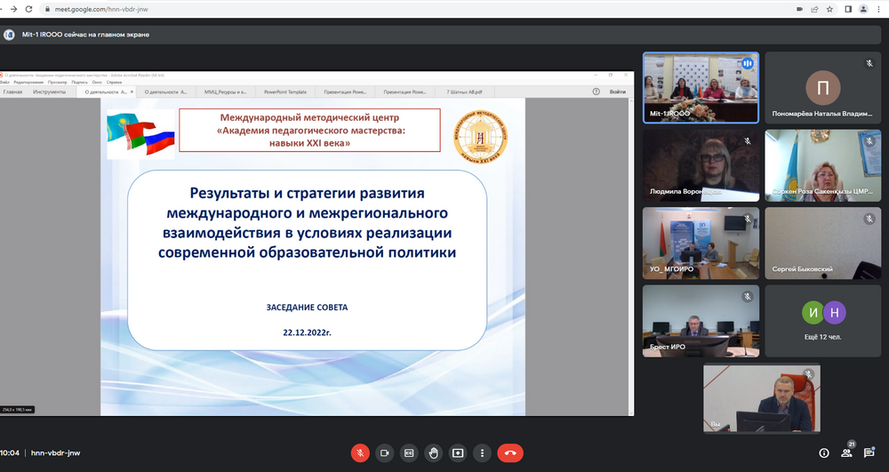Select the УО_МГОИРО video tile
889x472 pixels.
pyautogui.click(x=701, y=243)
